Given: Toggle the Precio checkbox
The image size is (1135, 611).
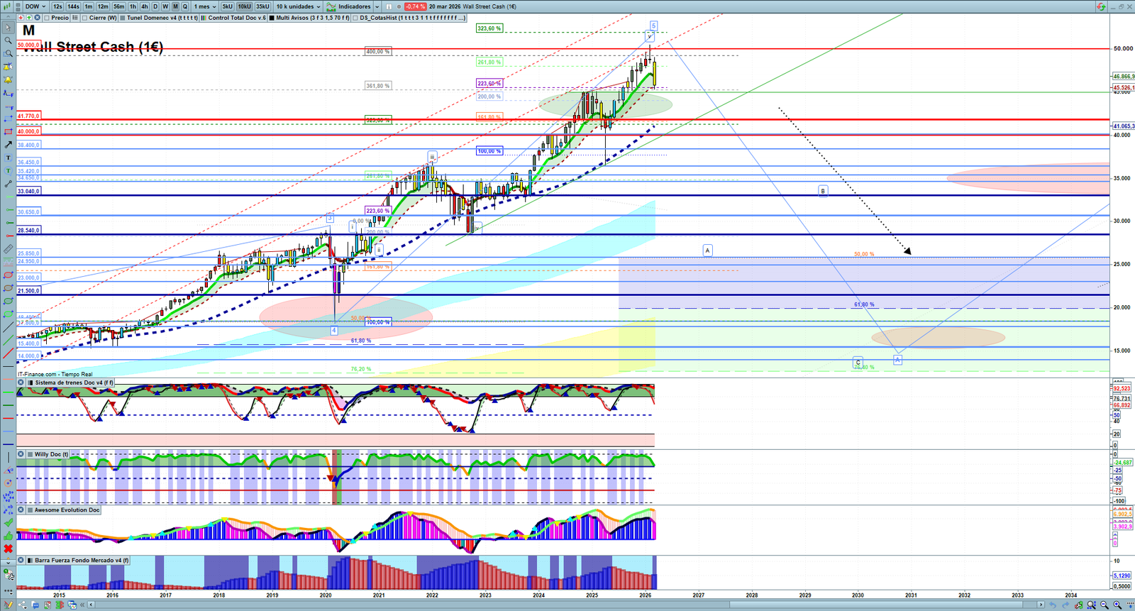Looking at the screenshot, I should (x=48, y=18).
